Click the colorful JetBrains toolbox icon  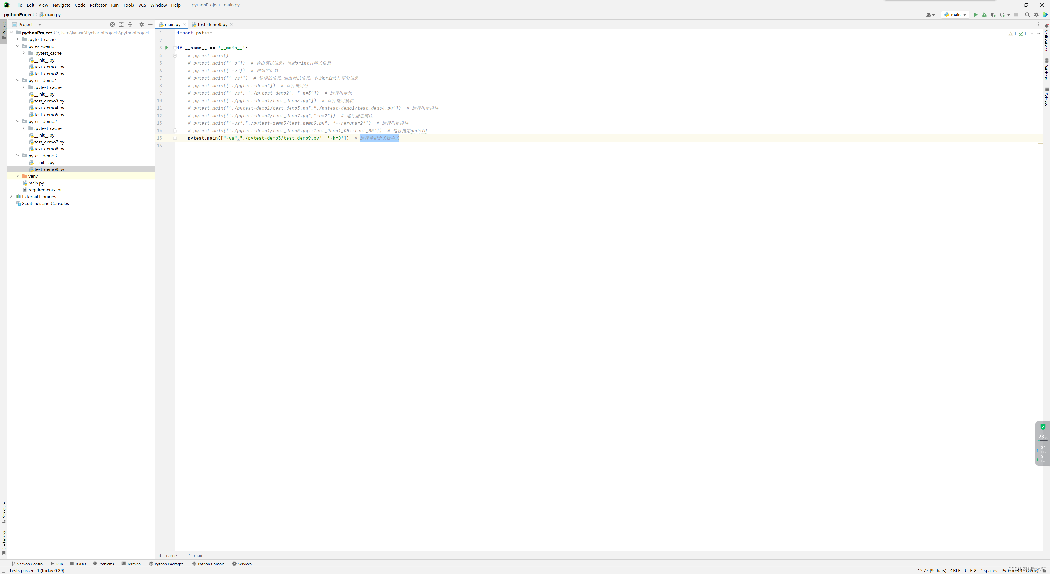1045,15
